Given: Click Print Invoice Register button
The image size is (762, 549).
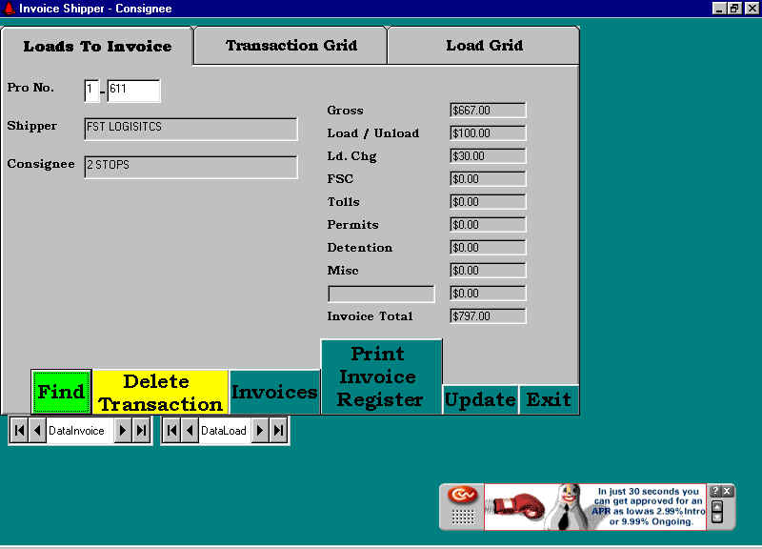Looking at the screenshot, I should 381,377.
